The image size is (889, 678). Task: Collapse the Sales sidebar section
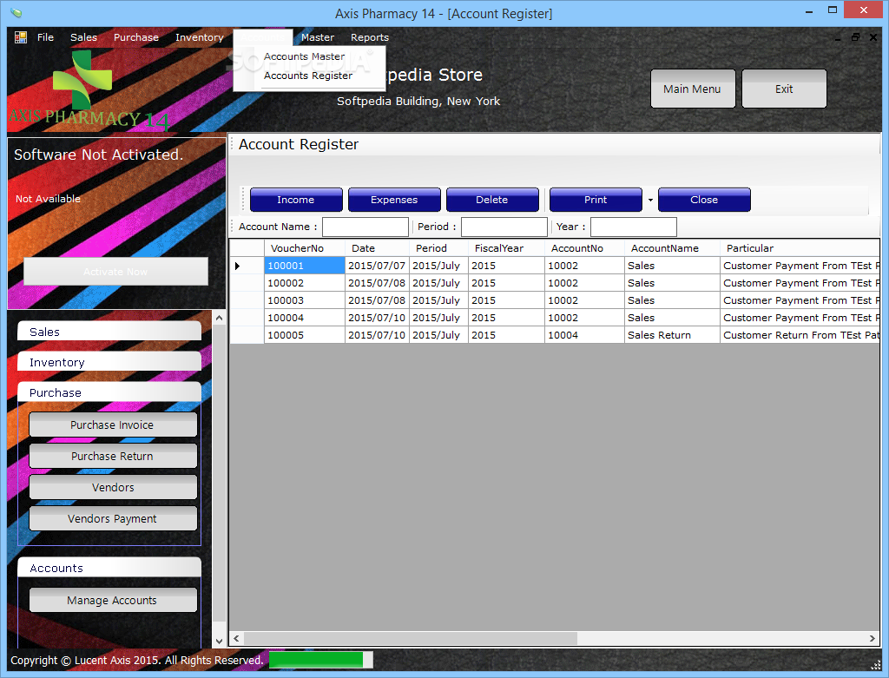pos(109,332)
